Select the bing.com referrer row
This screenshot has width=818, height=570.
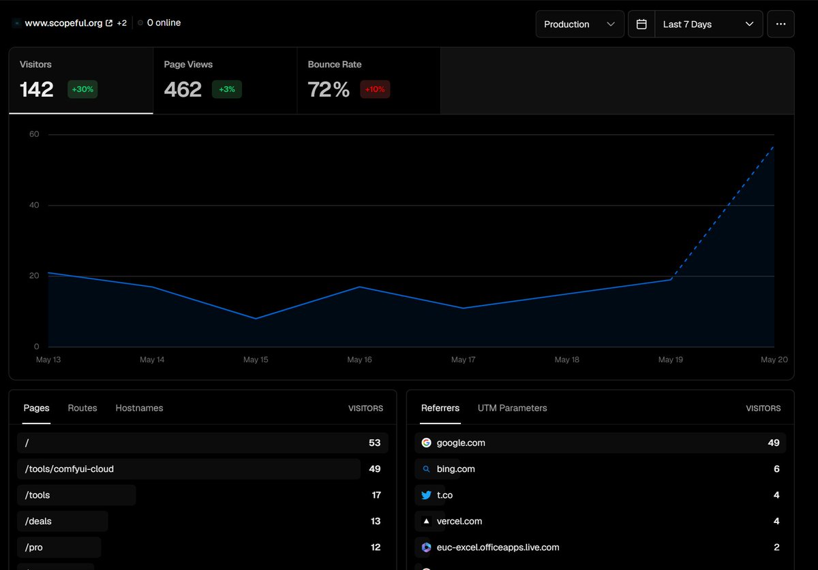[x=601, y=469]
